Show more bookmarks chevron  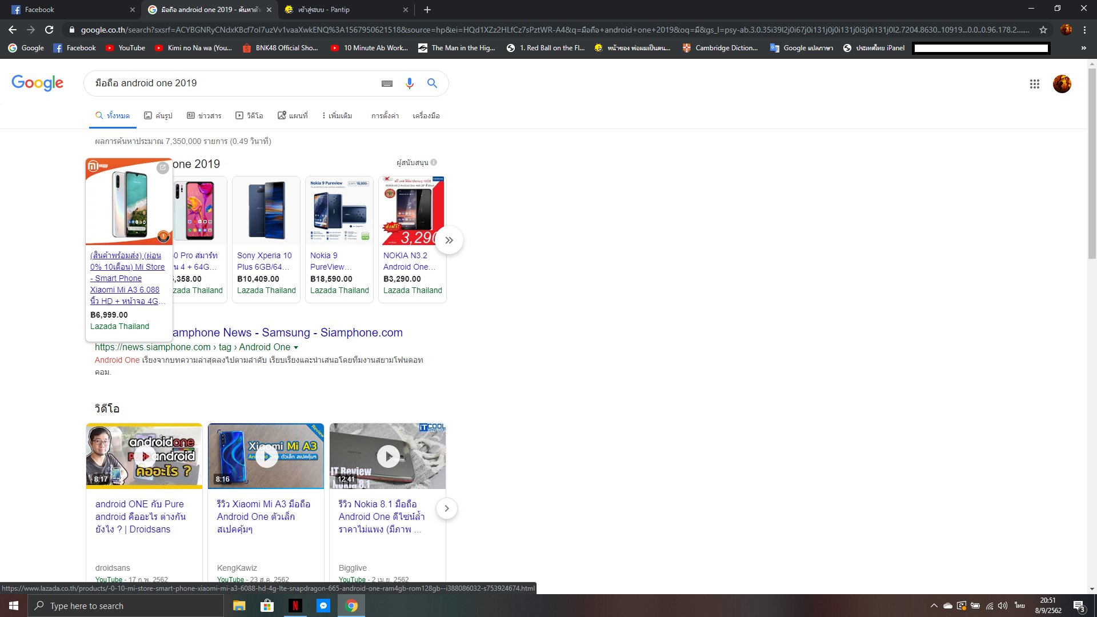click(x=1084, y=48)
